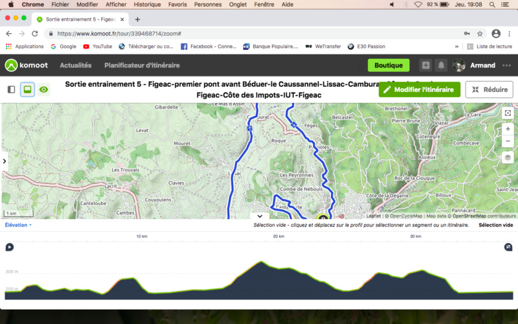Screen dimensions: 518x324
Task: Expand the left side panel arrow
Action: [x=5, y=161]
